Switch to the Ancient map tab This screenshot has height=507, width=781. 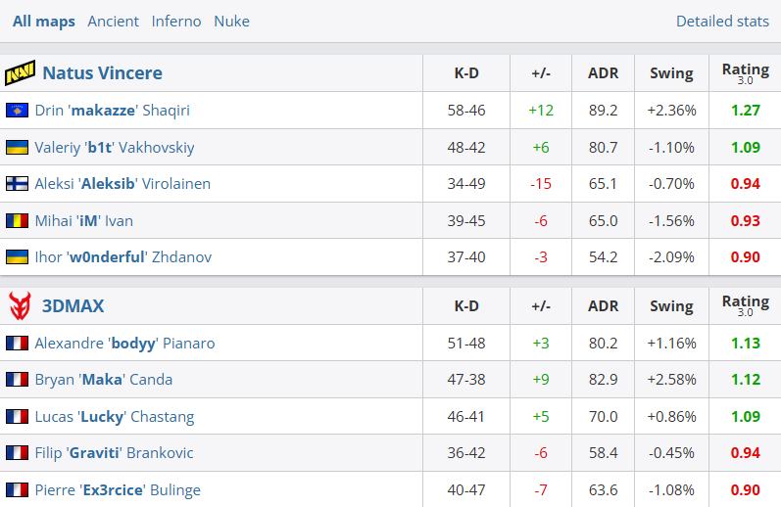[113, 22]
